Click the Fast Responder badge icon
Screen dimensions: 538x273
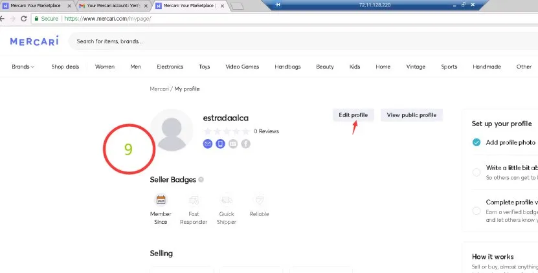pos(194,200)
